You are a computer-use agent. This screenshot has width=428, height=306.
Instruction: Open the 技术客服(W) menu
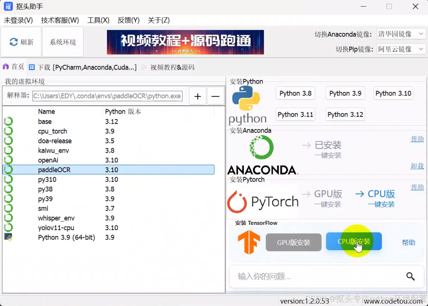60,20
